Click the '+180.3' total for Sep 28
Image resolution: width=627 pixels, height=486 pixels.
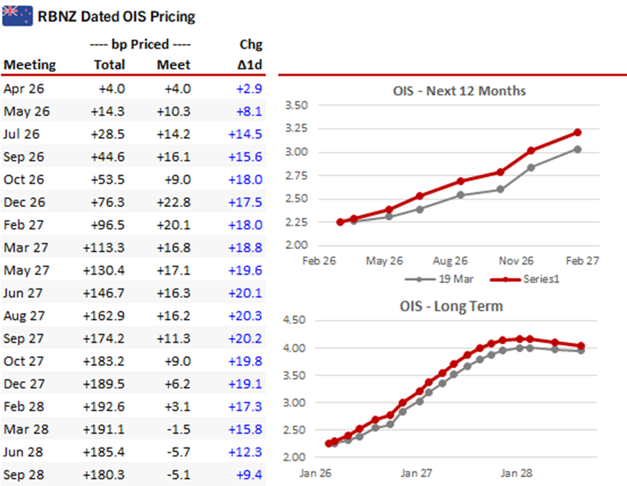104,475
